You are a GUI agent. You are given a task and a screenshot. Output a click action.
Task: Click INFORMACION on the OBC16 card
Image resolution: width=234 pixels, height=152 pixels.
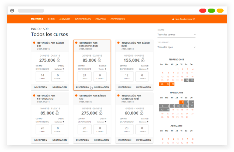tap(102, 140)
